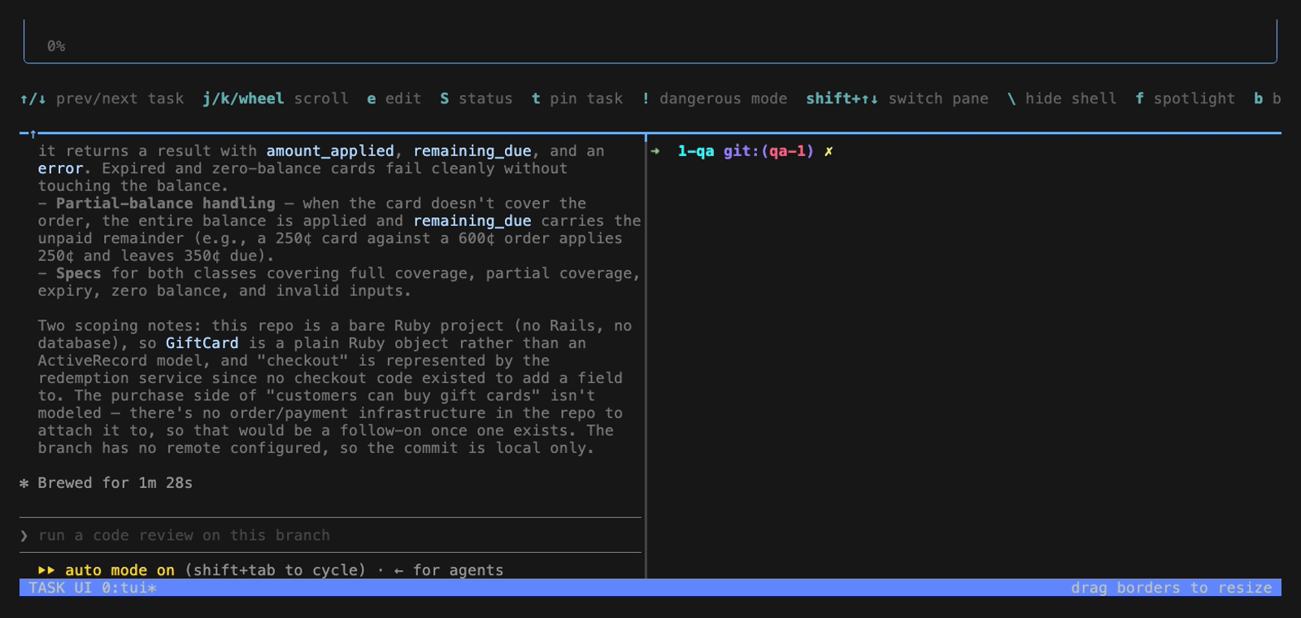The height and width of the screenshot is (618, 1301).
Task: Click the 'drag borders to resize' status text
Action: pyautogui.click(x=1171, y=587)
